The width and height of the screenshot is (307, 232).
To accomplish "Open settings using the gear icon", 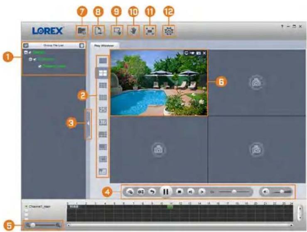I will point(169,31).
